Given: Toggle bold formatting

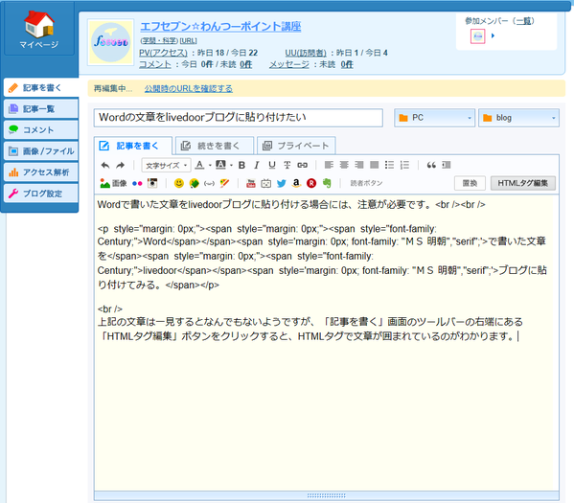Looking at the screenshot, I should click(241, 165).
